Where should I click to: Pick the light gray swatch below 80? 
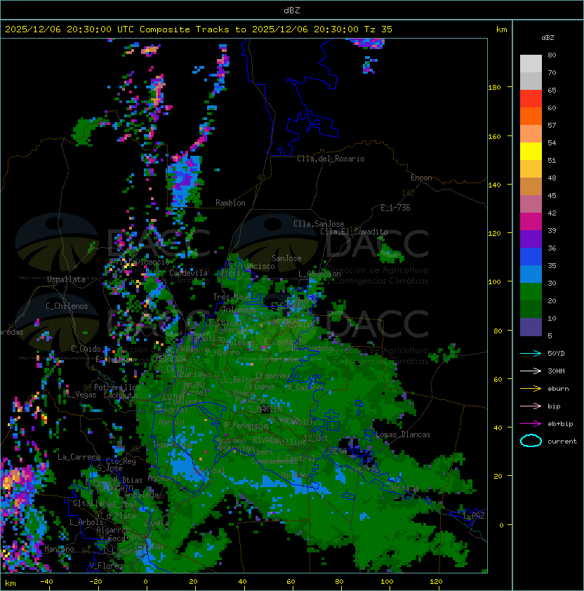click(531, 64)
